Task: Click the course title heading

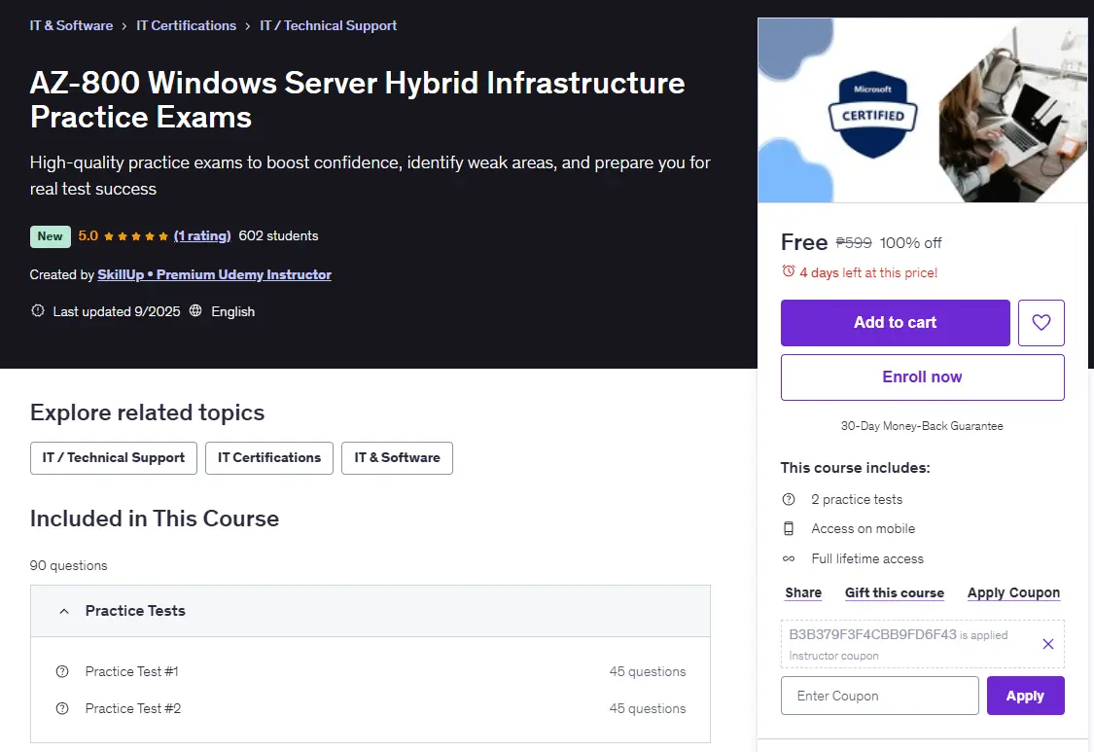Action: (357, 100)
